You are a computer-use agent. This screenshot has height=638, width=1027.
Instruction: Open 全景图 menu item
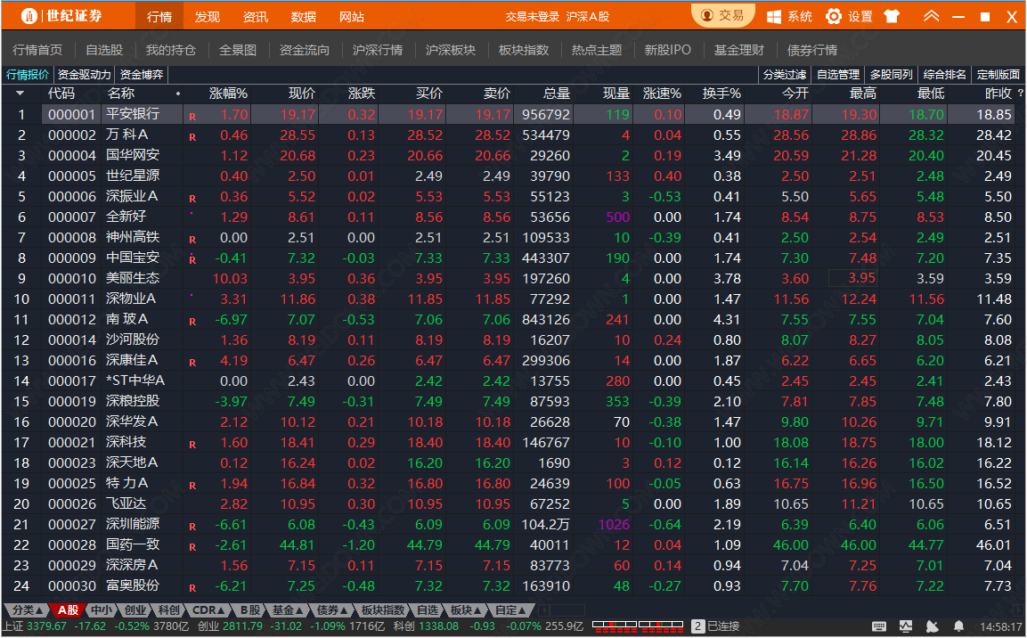(x=237, y=50)
